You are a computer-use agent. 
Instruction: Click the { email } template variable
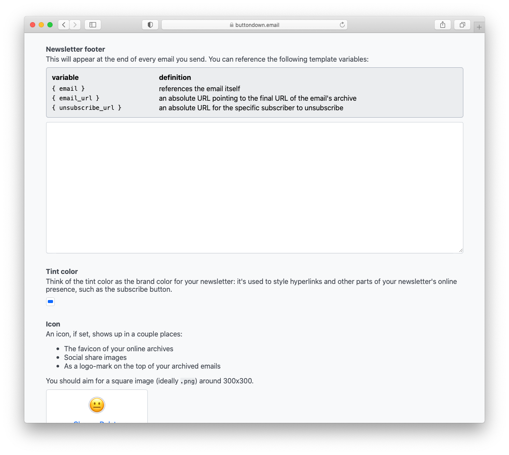coord(68,89)
